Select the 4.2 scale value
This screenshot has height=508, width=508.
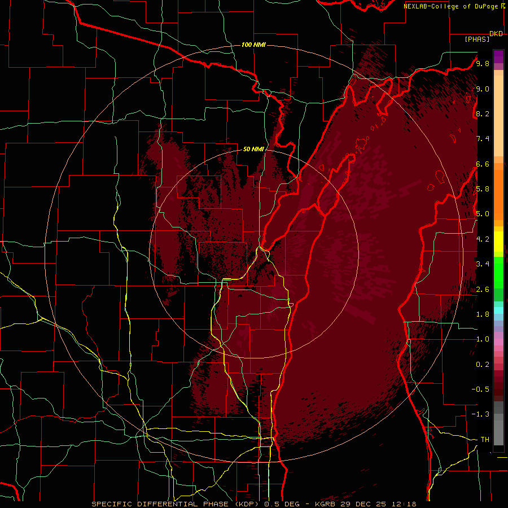click(483, 239)
